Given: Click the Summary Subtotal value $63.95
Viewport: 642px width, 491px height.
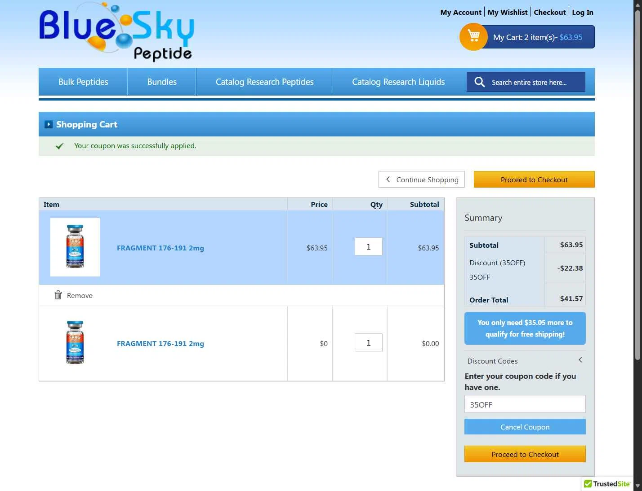Looking at the screenshot, I should [571, 245].
